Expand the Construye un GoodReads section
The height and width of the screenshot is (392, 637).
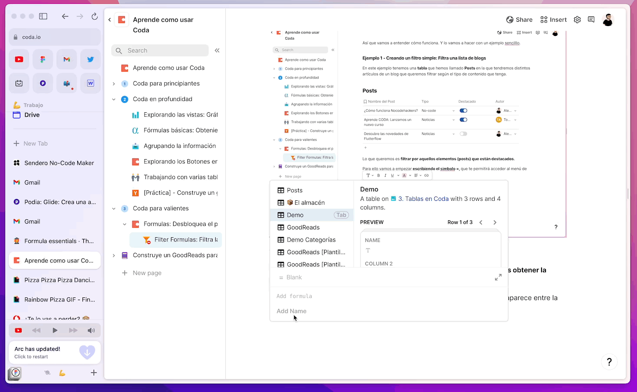click(114, 255)
